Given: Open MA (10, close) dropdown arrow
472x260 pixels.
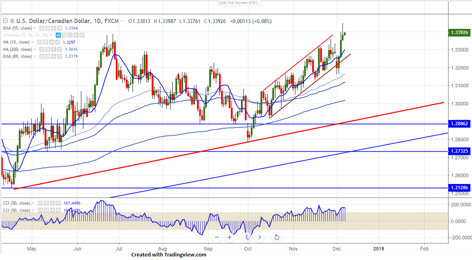Looking at the screenshot, I should (33, 42).
